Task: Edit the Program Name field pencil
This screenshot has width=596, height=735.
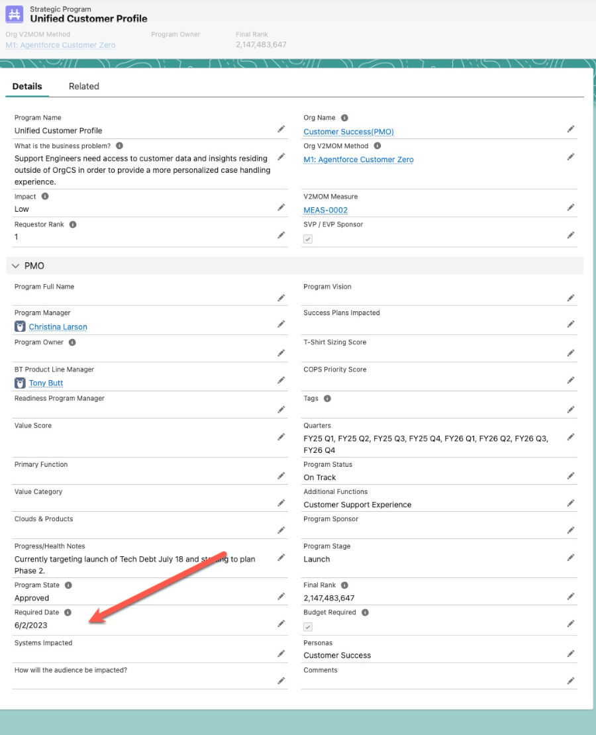Action: [x=281, y=129]
